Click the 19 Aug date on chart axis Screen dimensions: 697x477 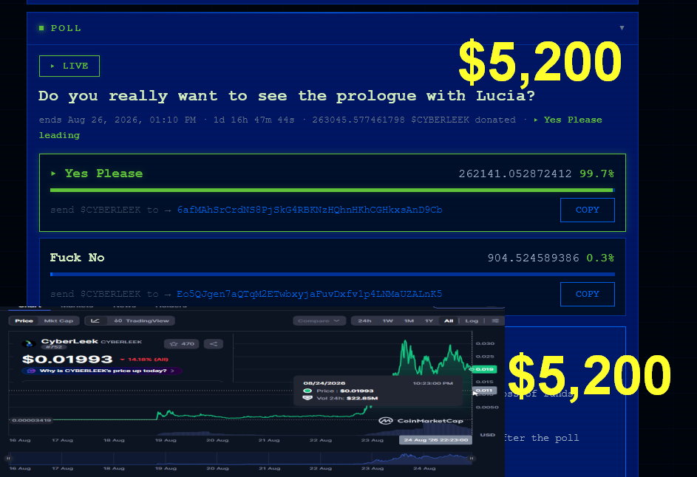point(166,440)
